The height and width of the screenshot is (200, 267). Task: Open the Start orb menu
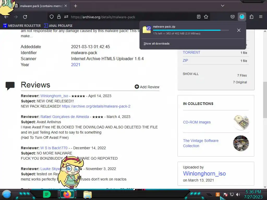(x=7, y=194)
